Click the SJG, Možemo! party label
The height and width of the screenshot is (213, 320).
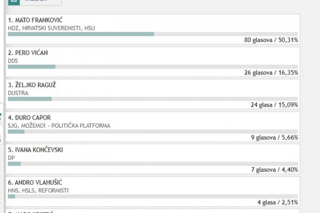[x=59, y=126]
